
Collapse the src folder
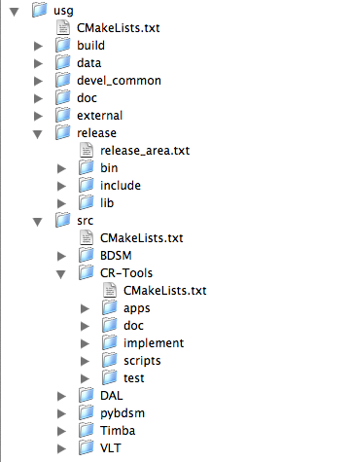click(38, 222)
